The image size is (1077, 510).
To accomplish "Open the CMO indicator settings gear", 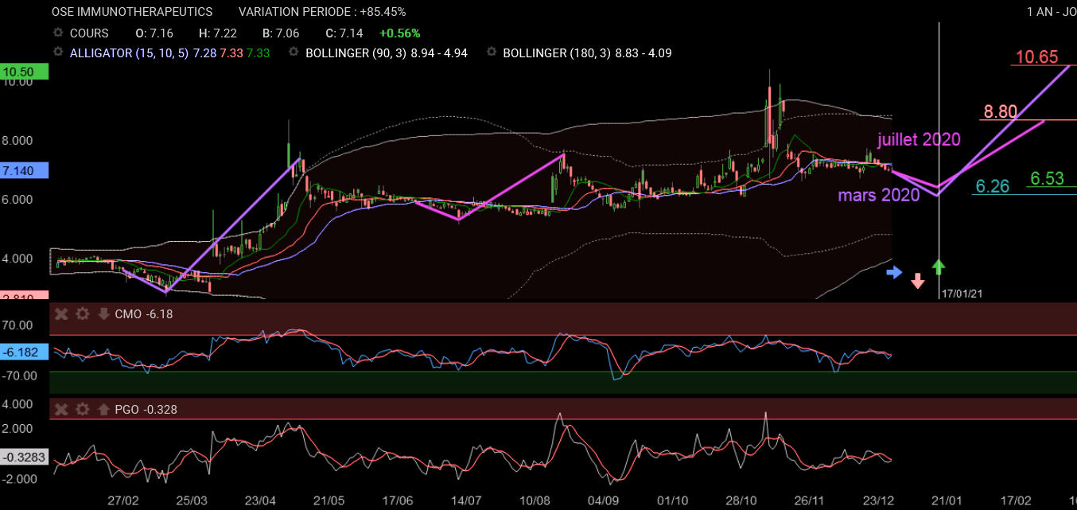I will click(x=82, y=314).
